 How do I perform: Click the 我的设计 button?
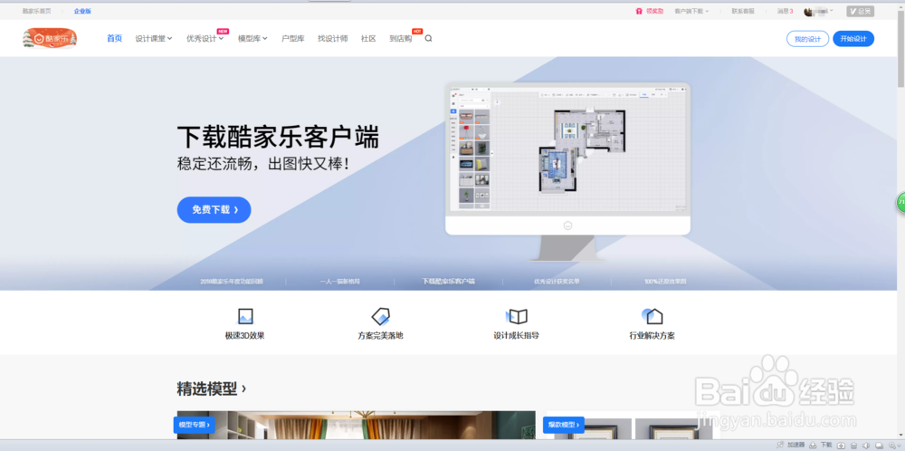click(x=807, y=39)
